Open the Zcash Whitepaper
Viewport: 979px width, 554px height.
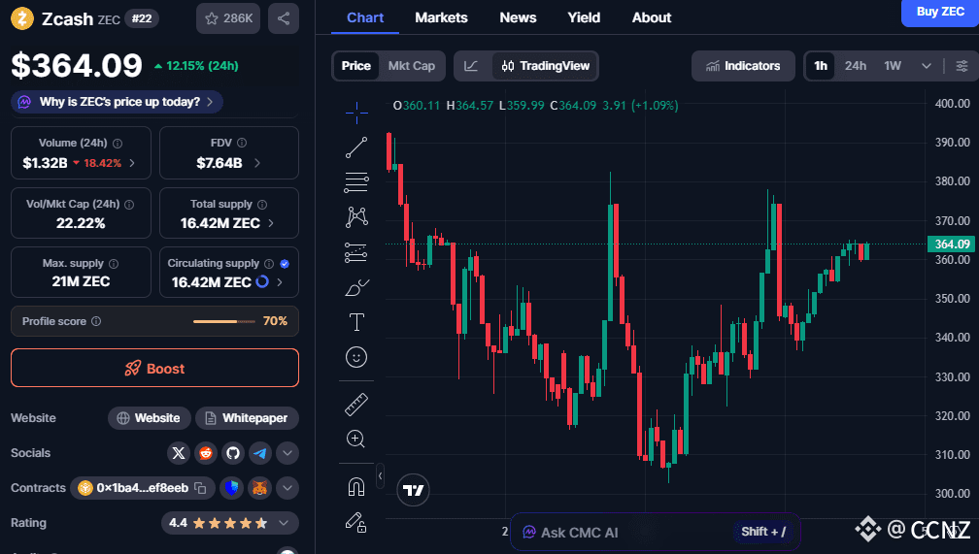point(247,418)
